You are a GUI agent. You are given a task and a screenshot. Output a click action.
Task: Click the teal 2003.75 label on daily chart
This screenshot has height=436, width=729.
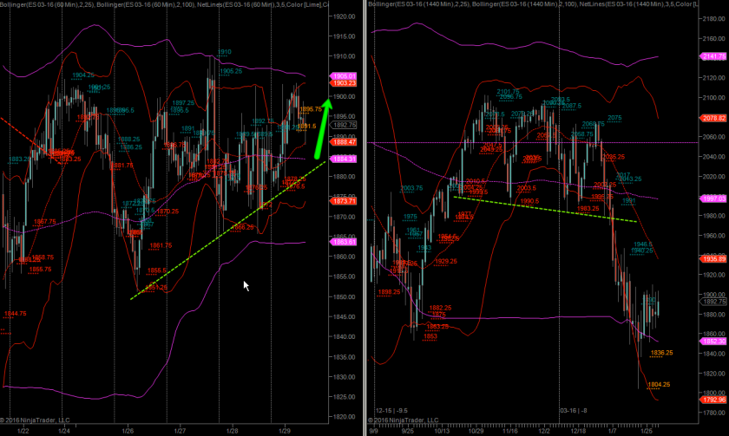point(411,188)
